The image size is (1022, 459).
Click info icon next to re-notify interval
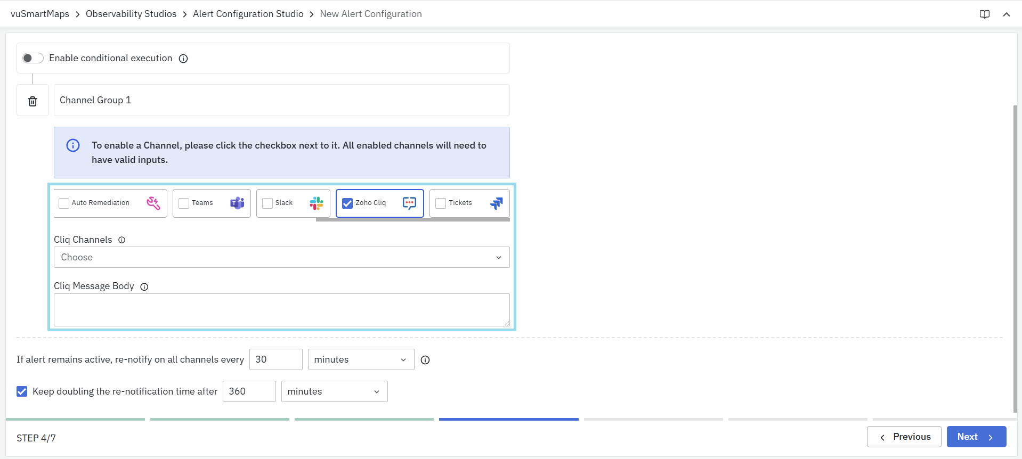pyautogui.click(x=425, y=360)
